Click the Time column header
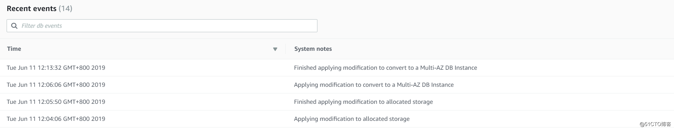Image resolution: width=674 pixels, height=130 pixels. tap(14, 49)
